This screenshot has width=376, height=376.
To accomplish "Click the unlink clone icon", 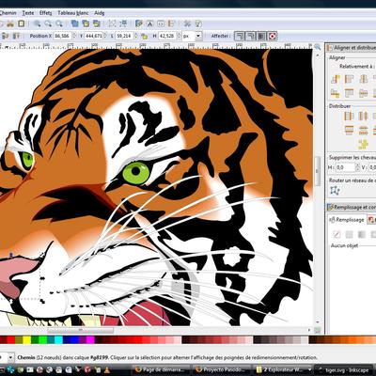I will [x=97, y=23].
